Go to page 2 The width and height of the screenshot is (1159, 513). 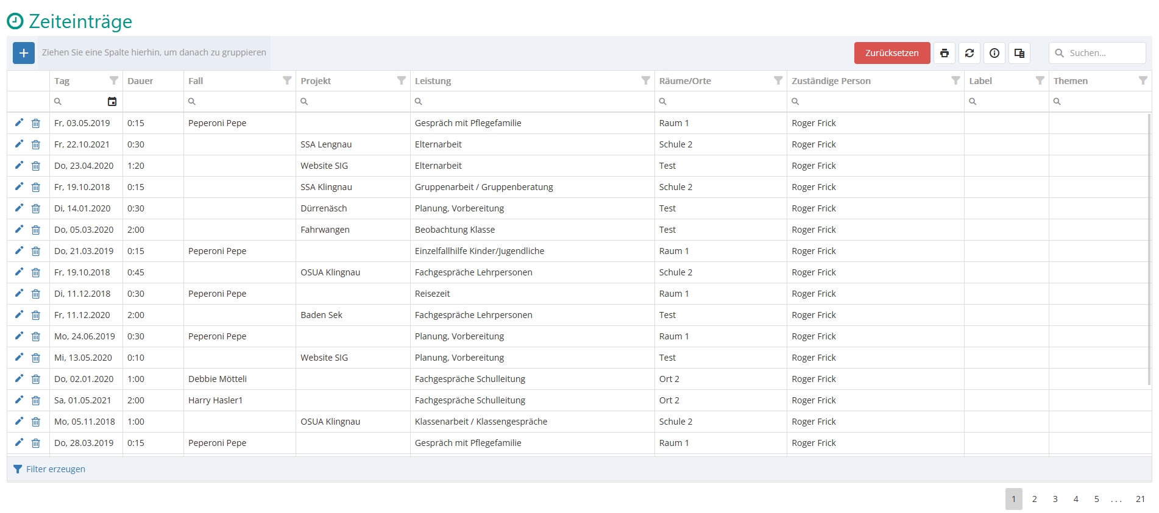(1035, 499)
